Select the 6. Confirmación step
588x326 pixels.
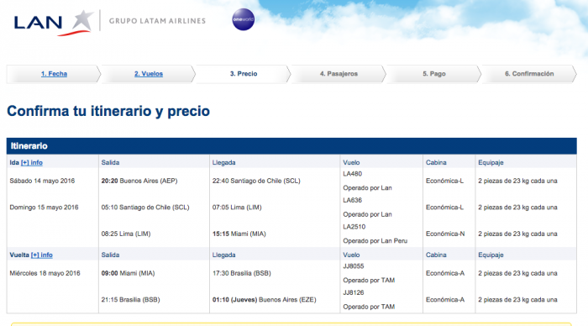[x=529, y=74]
